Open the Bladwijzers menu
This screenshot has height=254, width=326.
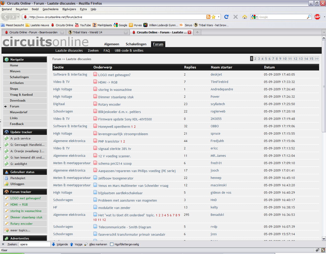[69, 9]
